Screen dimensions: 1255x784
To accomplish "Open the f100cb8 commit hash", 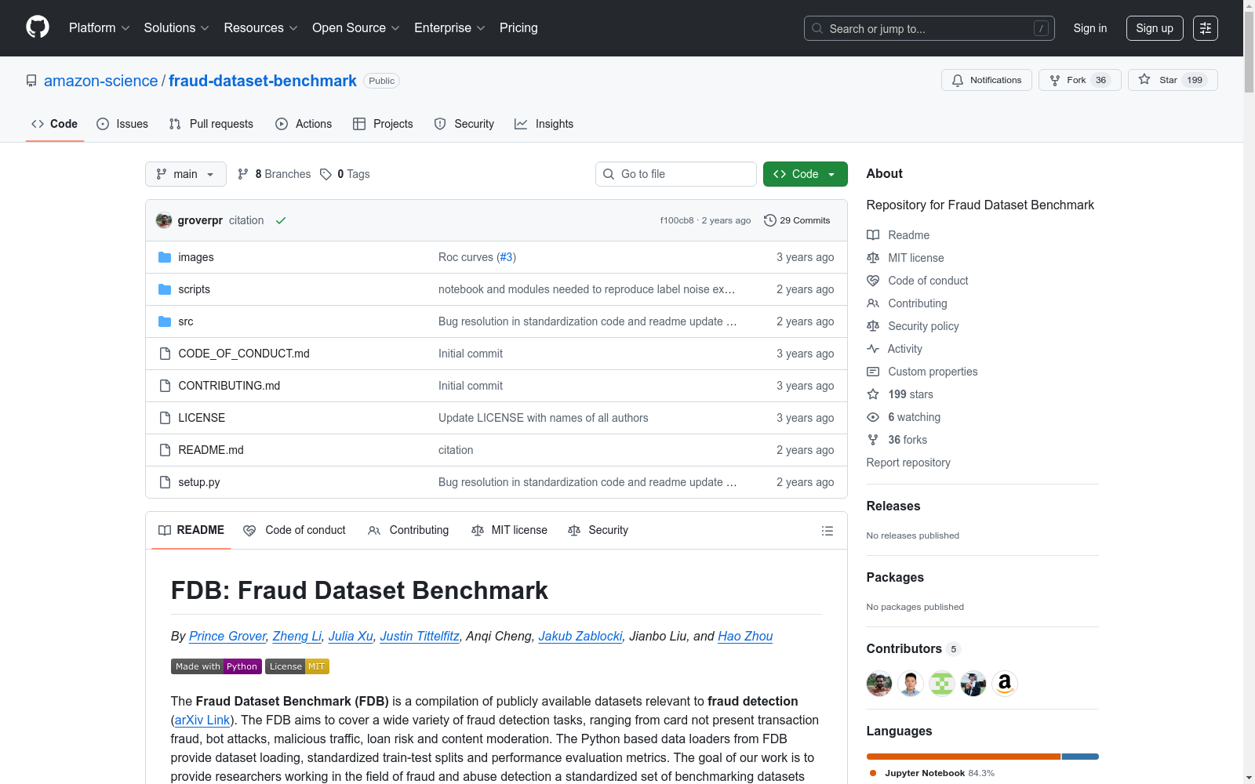I will pyautogui.click(x=677, y=220).
